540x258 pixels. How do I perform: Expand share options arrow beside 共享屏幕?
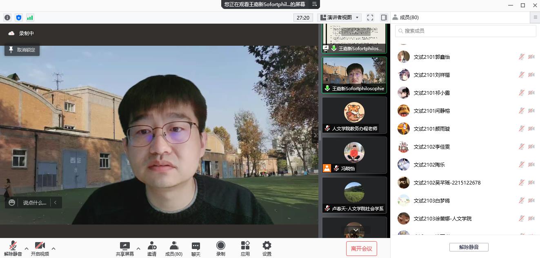[x=138, y=248]
